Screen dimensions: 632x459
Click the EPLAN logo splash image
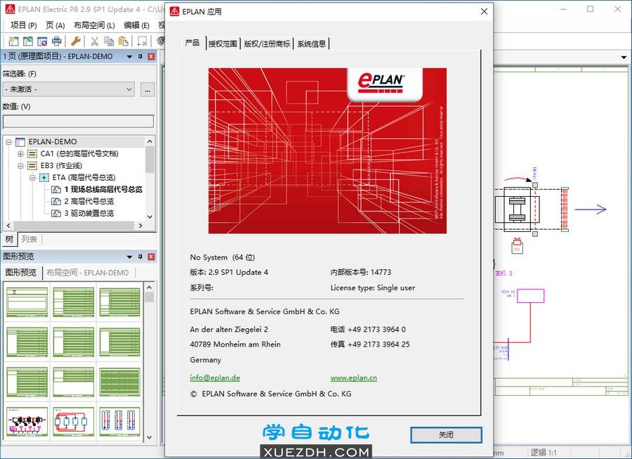[327, 150]
